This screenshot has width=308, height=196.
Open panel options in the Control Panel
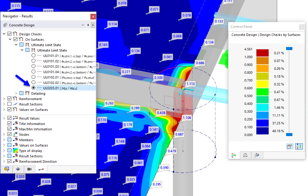290,146
